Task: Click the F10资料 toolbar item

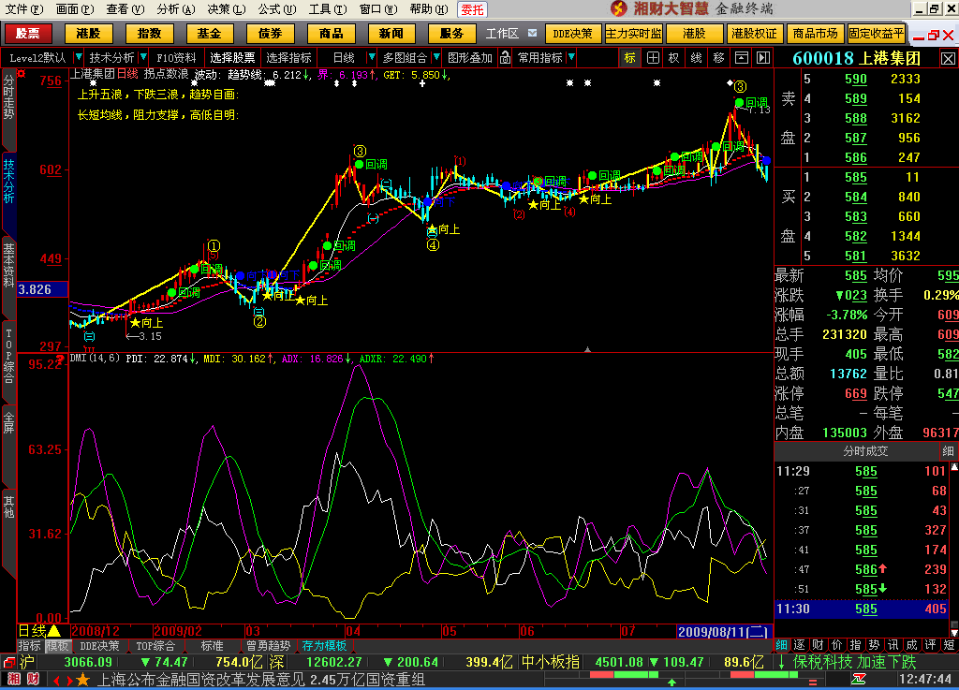Action: tap(176, 58)
